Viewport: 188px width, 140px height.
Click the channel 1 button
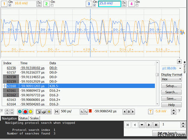tap(4, 4)
